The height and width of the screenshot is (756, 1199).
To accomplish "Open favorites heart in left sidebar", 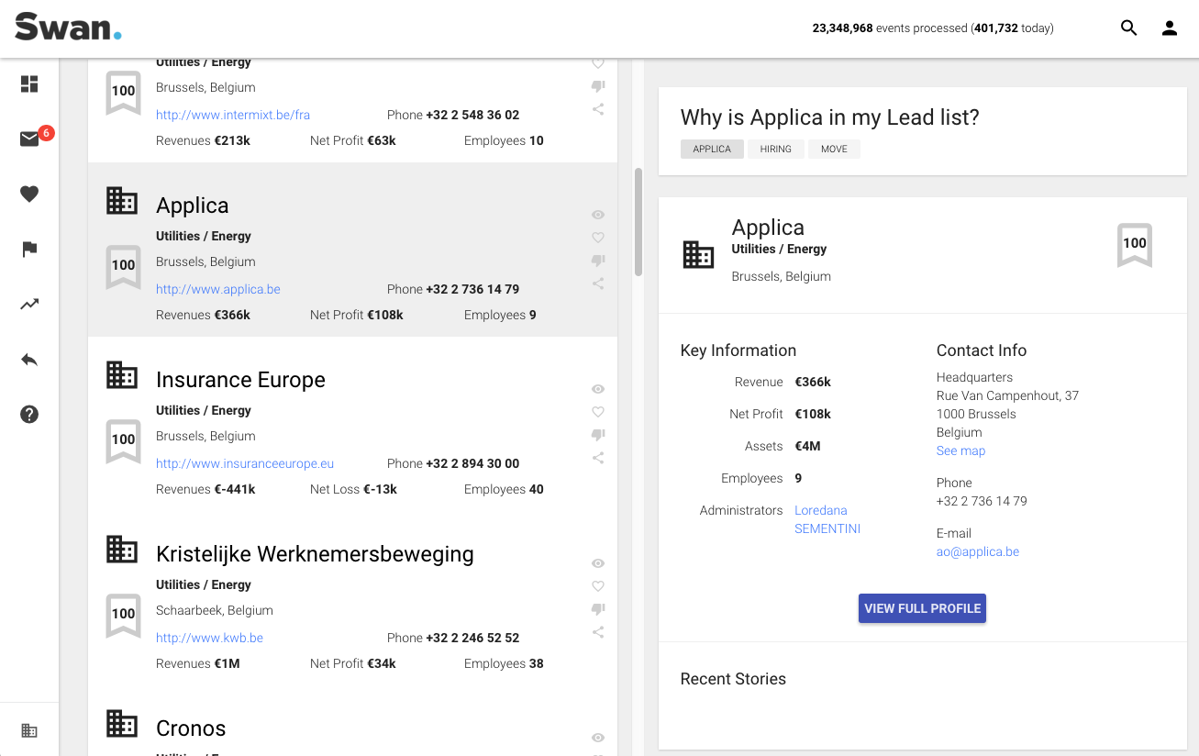I will pyautogui.click(x=29, y=195).
